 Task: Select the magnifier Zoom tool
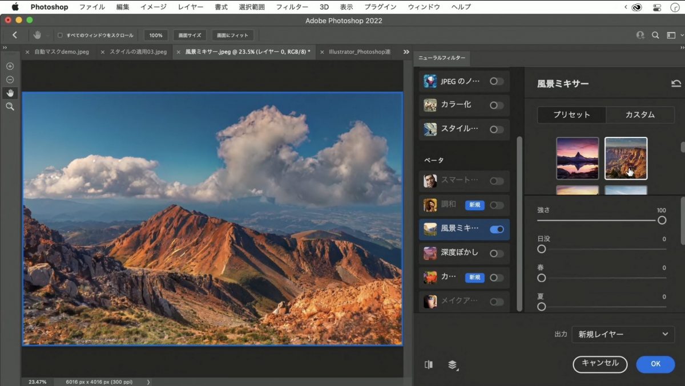point(10,107)
